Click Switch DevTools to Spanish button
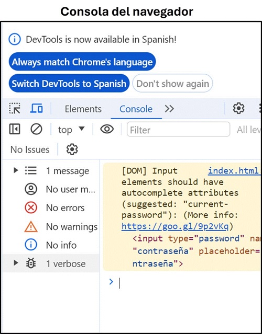The image size is (262, 334). coord(69,83)
